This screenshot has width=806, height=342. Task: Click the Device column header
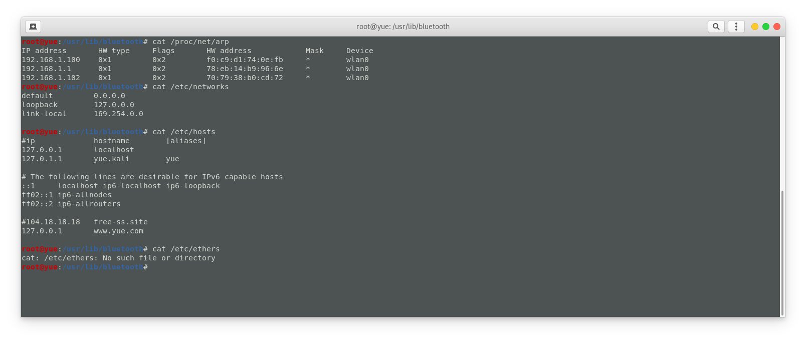[x=359, y=51]
